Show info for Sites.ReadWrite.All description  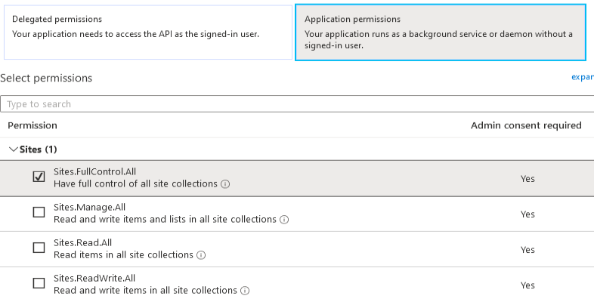coord(245,291)
